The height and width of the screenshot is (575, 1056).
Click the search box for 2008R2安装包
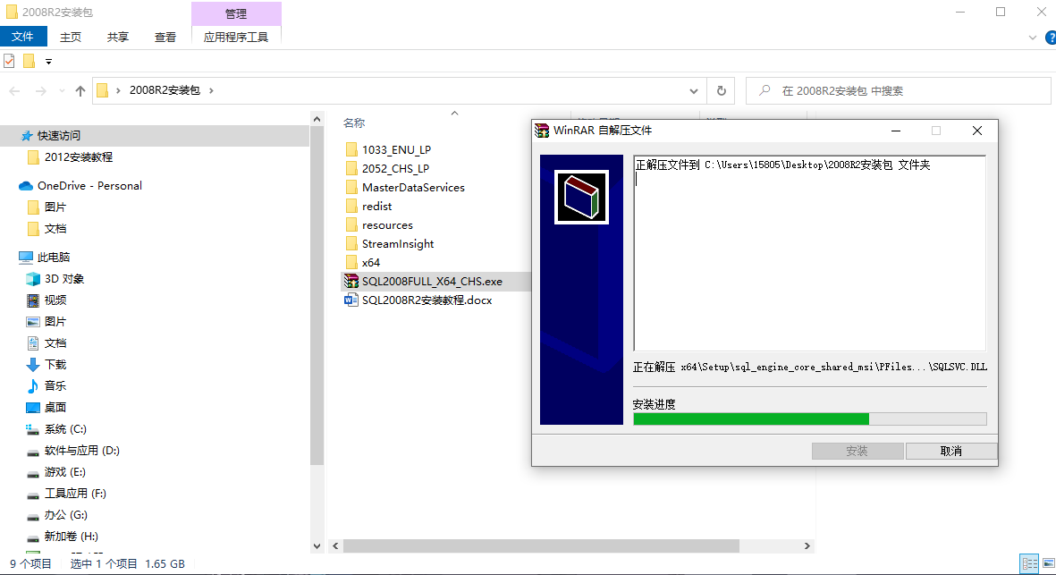pyautogui.click(x=899, y=91)
